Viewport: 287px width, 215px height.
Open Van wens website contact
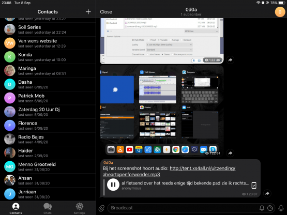48,43
